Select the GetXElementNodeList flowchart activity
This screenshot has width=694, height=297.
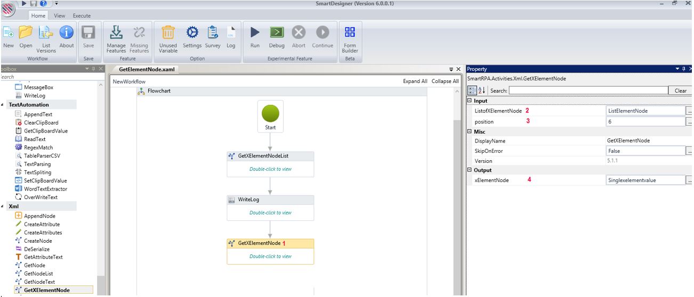coord(270,156)
